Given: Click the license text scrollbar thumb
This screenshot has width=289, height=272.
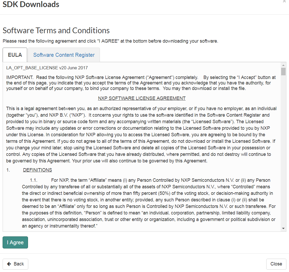Looking at the screenshot, I should [x=284, y=71].
